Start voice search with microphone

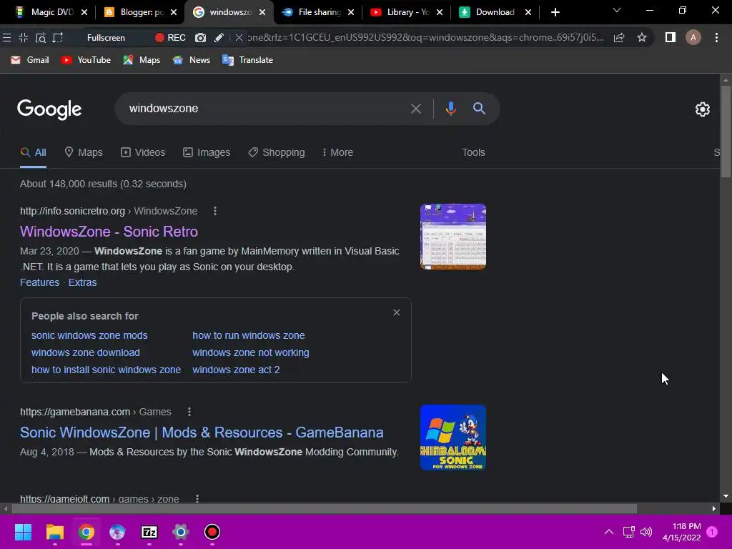pos(450,109)
